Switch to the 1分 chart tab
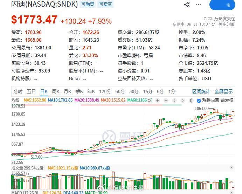The width and height of the screenshot is (242, 194). tap(172, 91)
